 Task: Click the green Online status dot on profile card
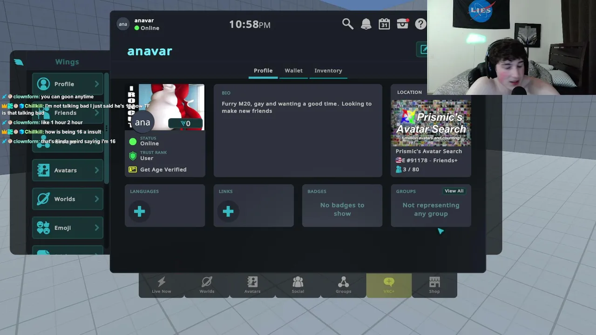pos(133,141)
